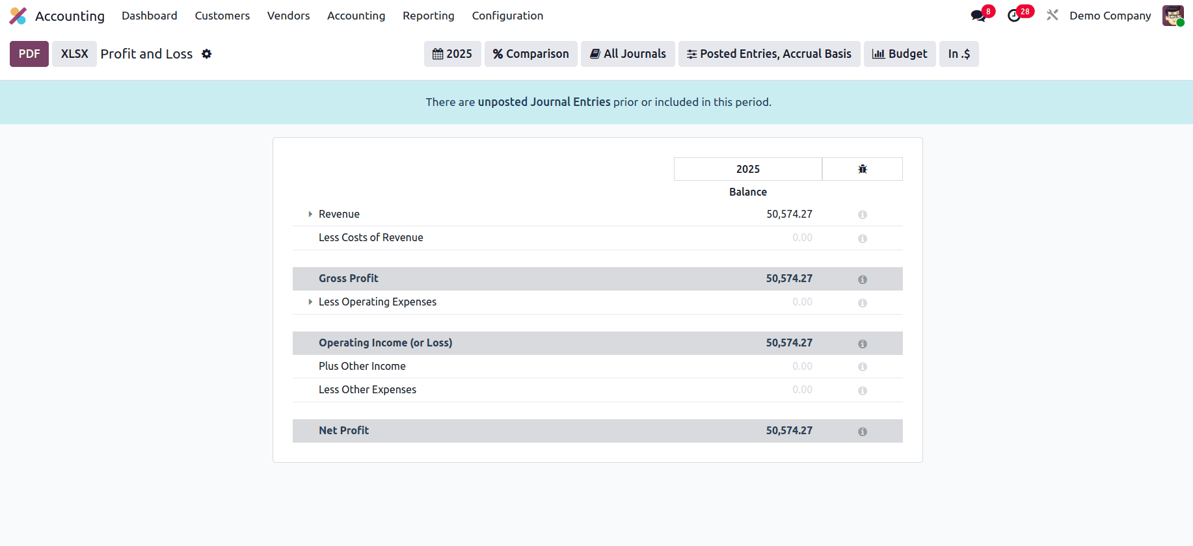This screenshot has width=1193, height=546.
Task: Open the Configuration menu
Action: click(x=507, y=16)
